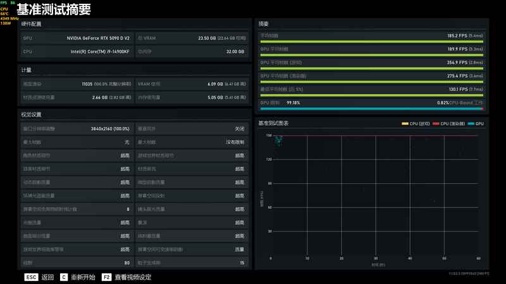Click the ESC key icon
The height and width of the screenshot is (284, 506).
[31, 277]
